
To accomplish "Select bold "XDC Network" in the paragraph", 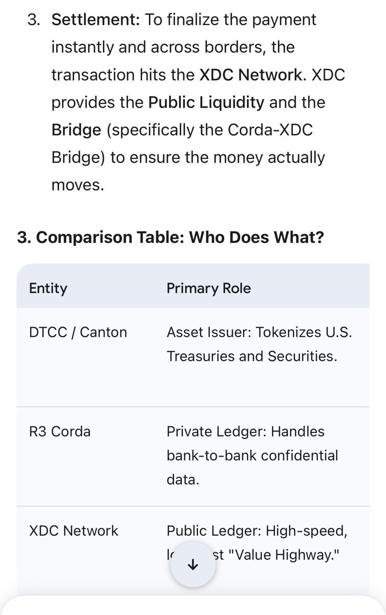I will (250, 75).
